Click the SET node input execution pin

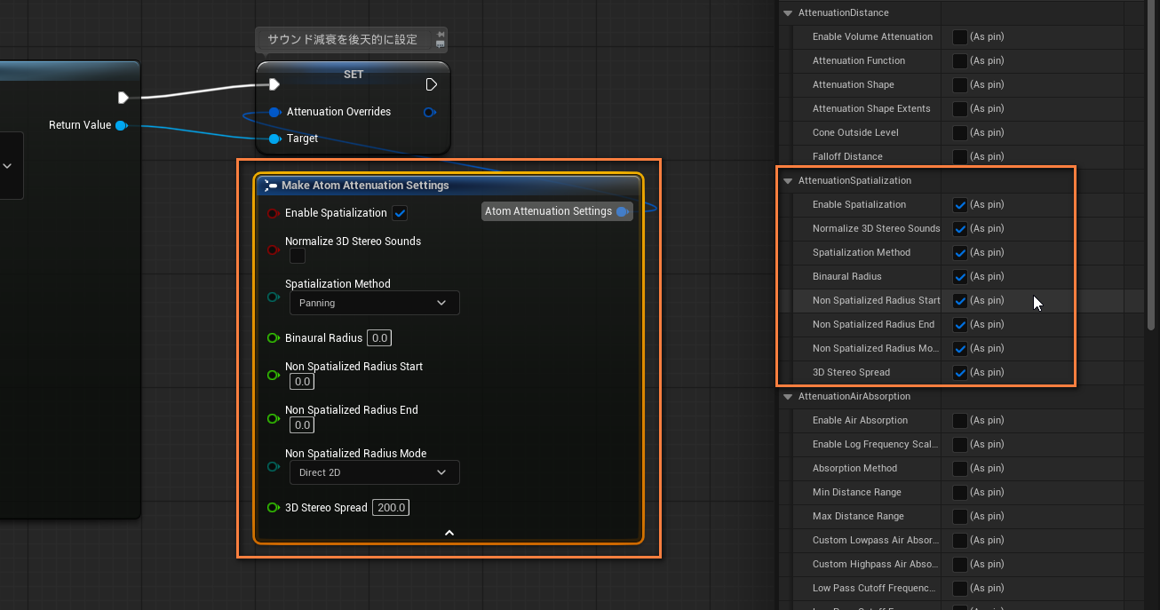[x=274, y=84]
